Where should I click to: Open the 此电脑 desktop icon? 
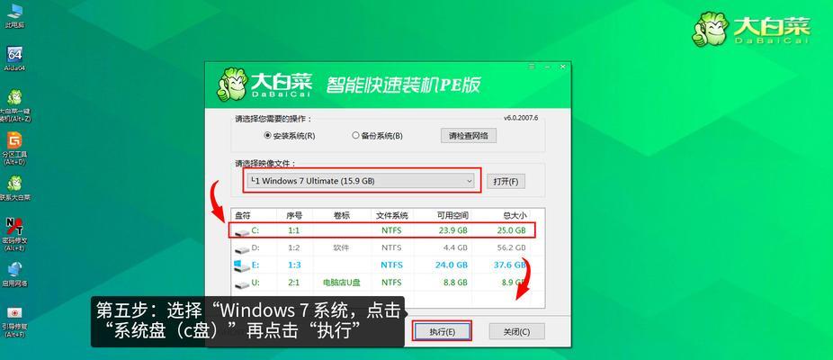(14, 16)
